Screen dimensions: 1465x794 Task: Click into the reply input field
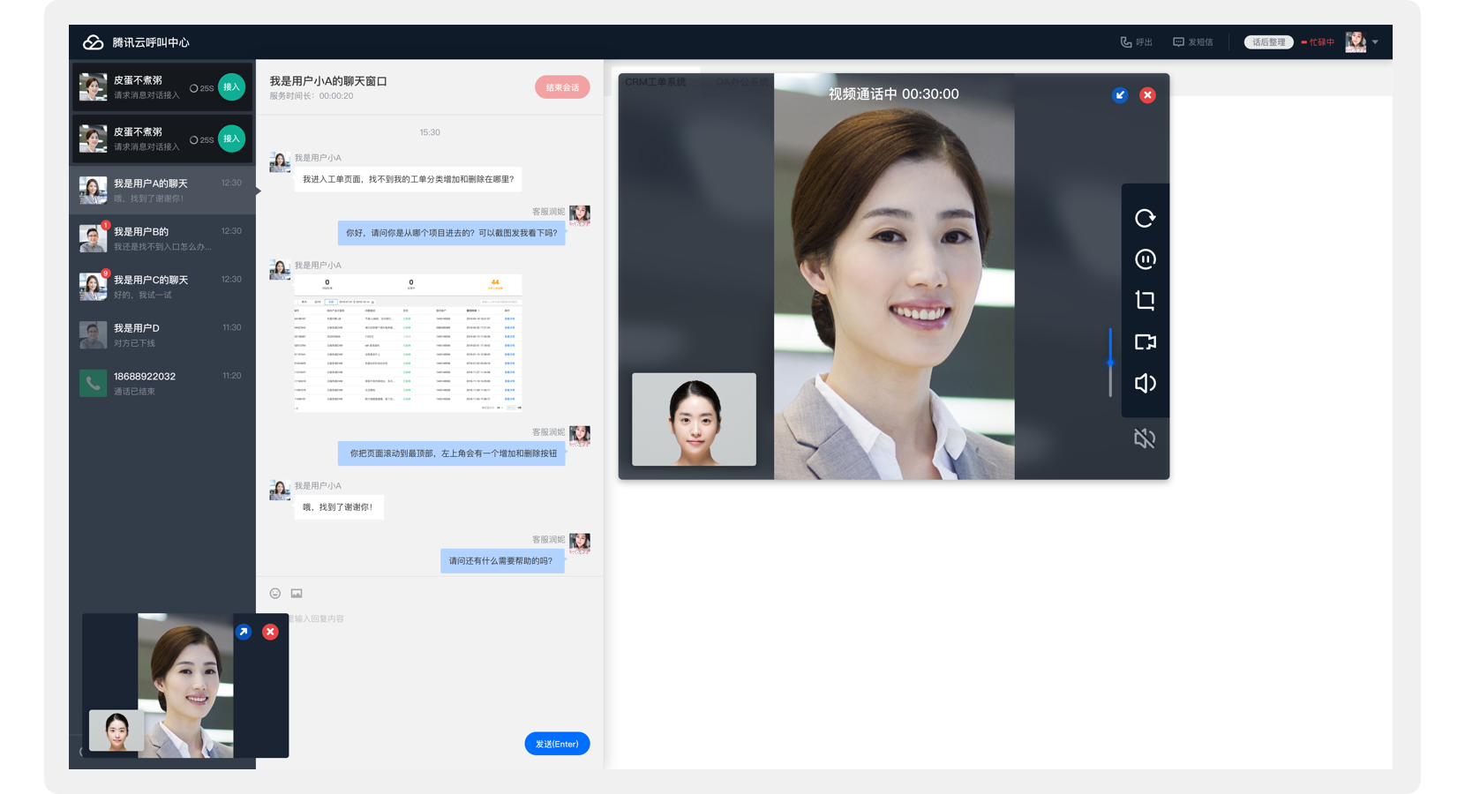pyautogui.click(x=430, y=666)
